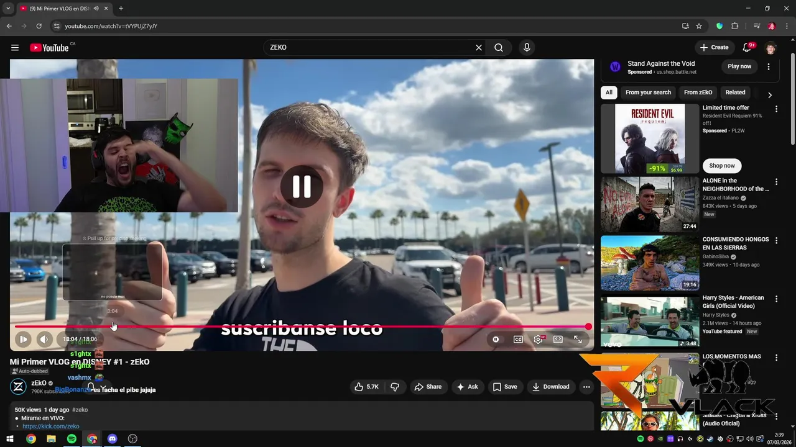Clear the ZEKO search text
The width and height of the screenshot is (796, 447).
coord(479,48)
